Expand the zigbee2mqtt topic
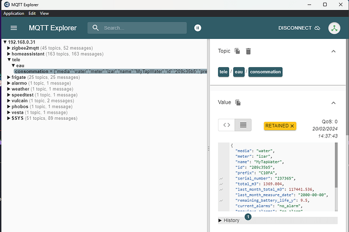 tap(9, 48)
